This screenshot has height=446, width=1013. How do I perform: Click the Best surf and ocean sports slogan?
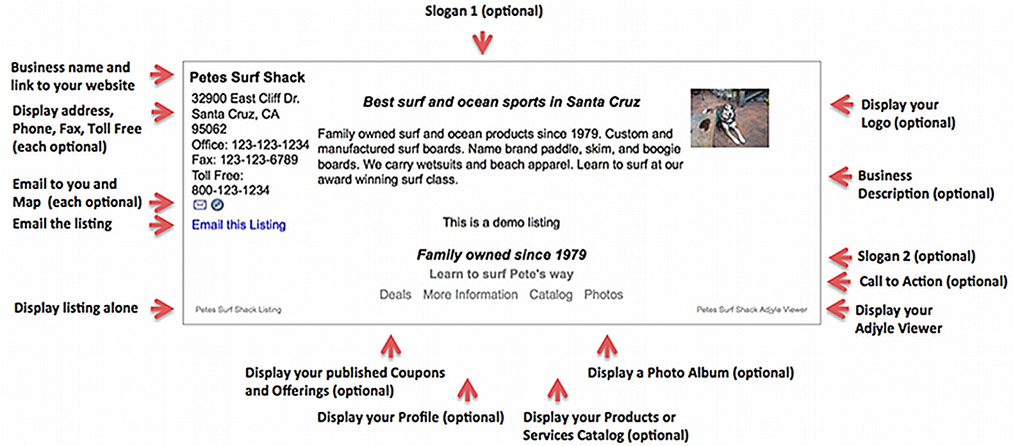502,102
